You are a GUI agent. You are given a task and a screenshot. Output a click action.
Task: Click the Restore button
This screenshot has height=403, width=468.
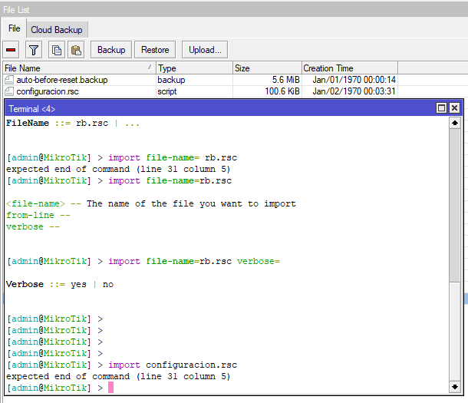click(155, 50)
